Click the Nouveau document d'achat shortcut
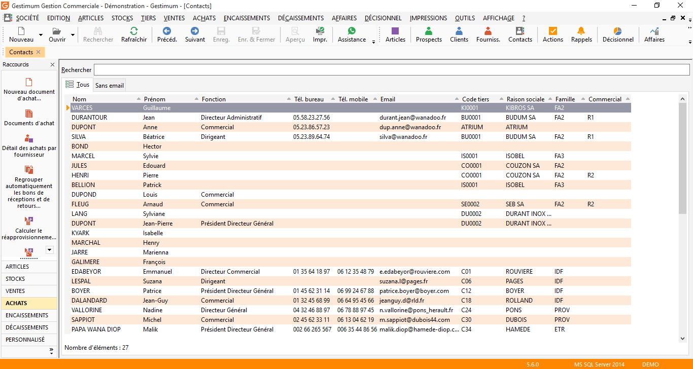693x369 pixels. point(29,89)
